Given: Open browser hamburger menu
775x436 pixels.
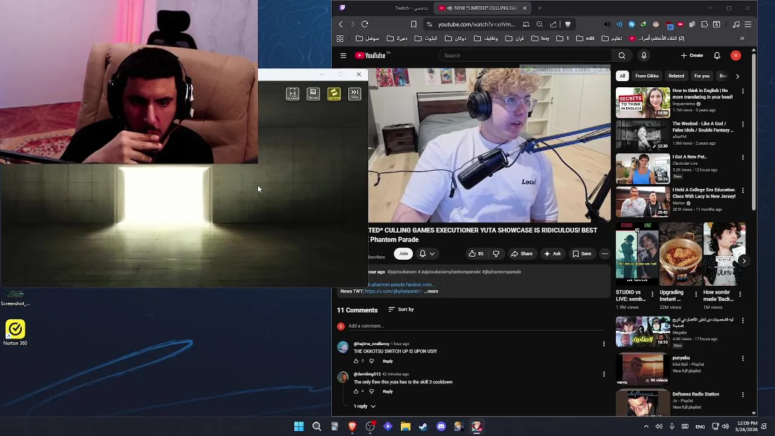Looking at the screenshot, I should (x=748, y=24).
